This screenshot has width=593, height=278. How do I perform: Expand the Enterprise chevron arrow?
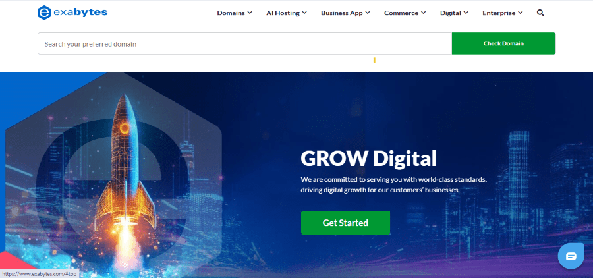[x=521, y=13]
